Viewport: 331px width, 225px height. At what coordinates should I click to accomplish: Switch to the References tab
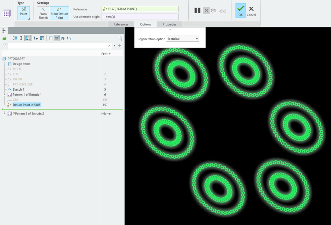121,24
